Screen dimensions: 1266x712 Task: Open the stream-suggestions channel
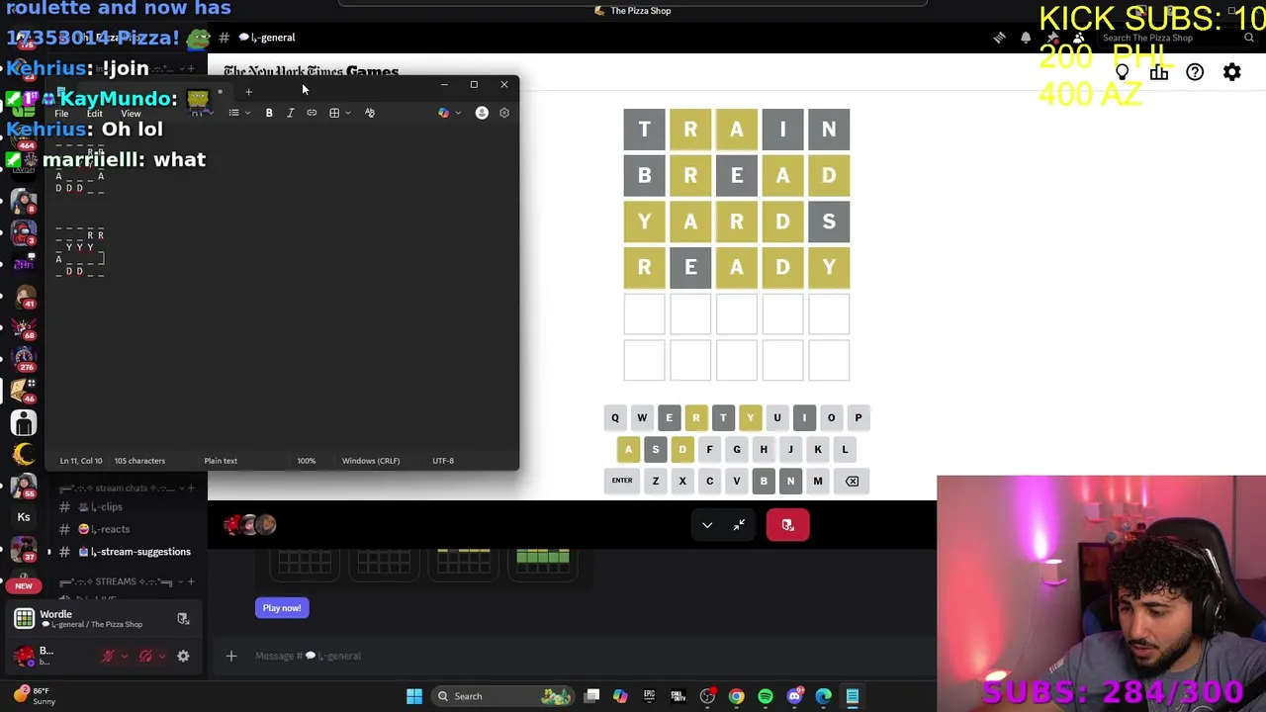click(x=125, y=552)
